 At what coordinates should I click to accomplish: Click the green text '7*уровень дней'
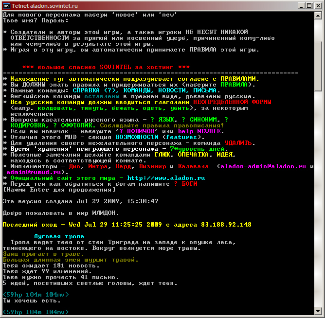tap(197, 149)
